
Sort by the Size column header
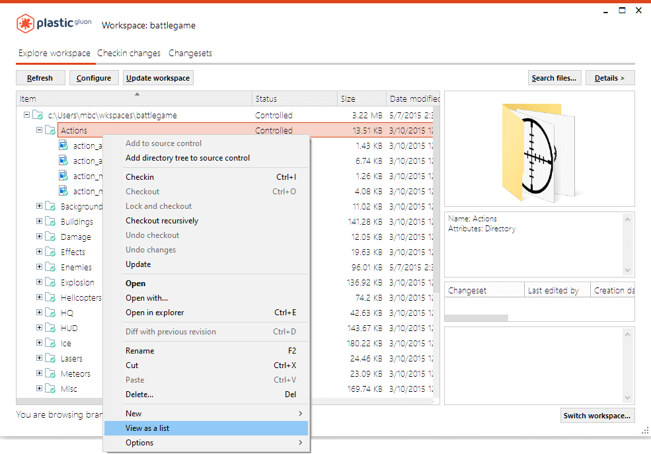[362, 98]
